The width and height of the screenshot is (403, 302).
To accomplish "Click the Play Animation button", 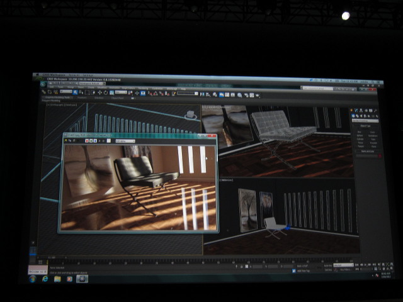I will tap(365, 264).
